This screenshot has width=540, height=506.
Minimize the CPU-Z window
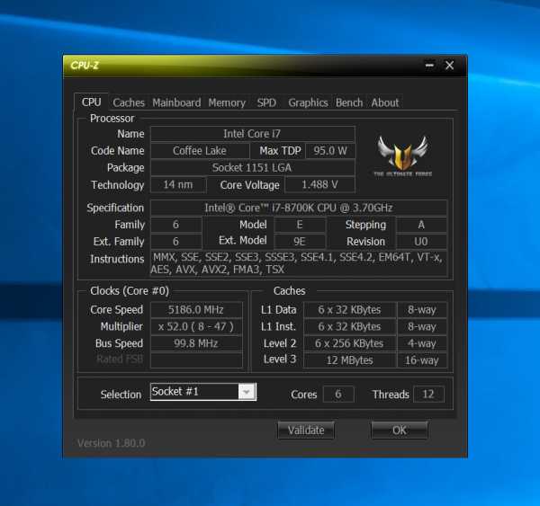point(429,65)
